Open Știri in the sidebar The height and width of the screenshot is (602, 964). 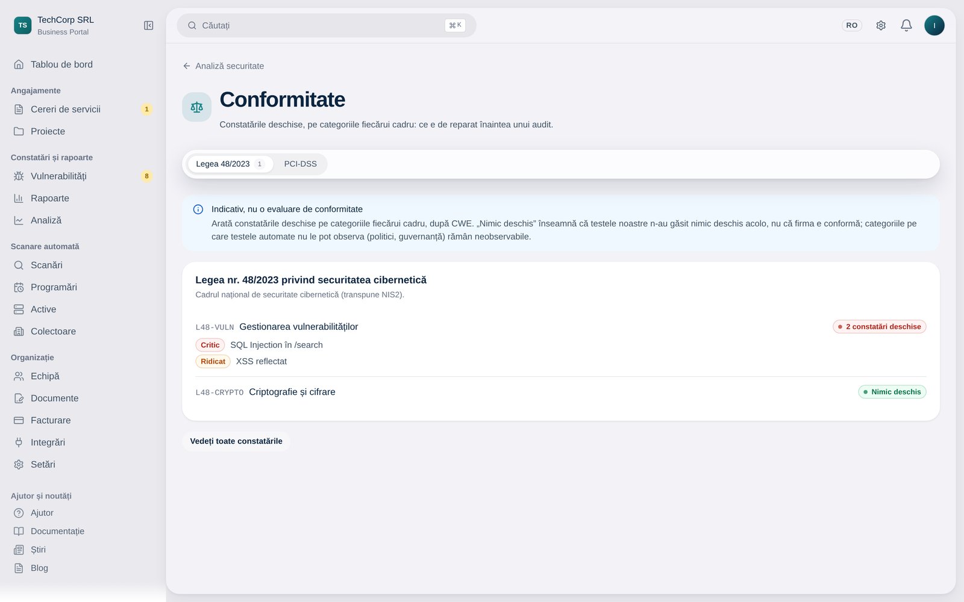click(83, 550)
